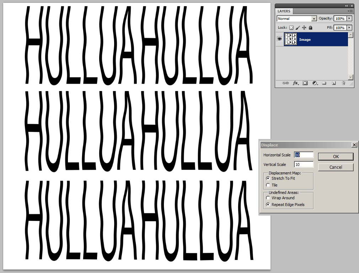The image size is (359, 273).
Task: Select the Stretch To Fit radio button
Action: pos(268,178)
